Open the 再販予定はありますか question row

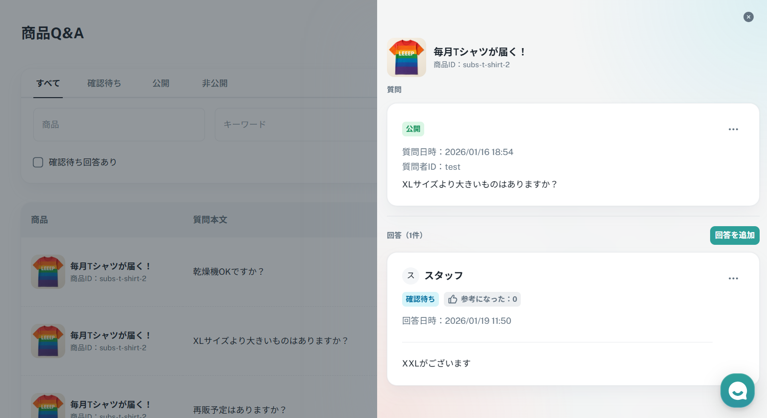coord(239,410)
